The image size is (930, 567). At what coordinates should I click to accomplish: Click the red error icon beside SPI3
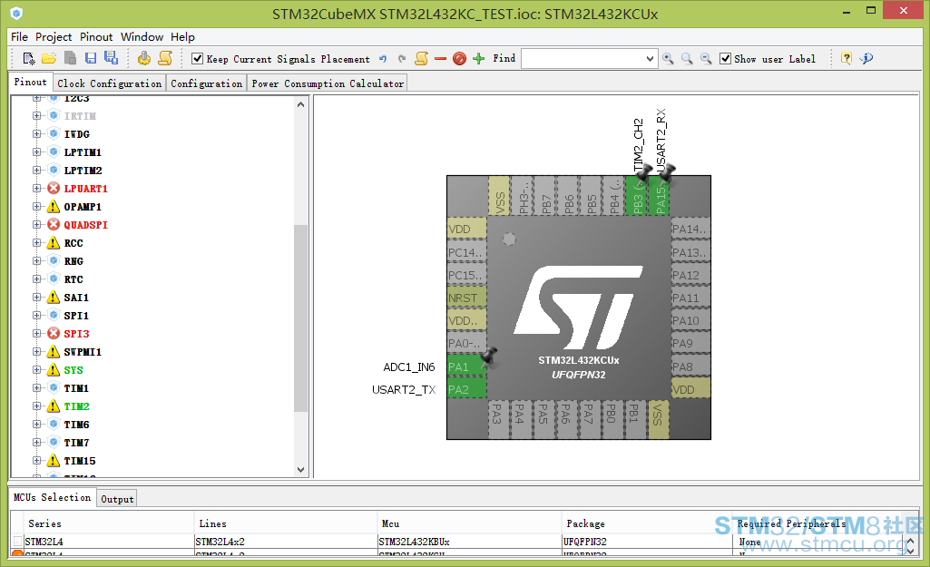pos(54,333)
